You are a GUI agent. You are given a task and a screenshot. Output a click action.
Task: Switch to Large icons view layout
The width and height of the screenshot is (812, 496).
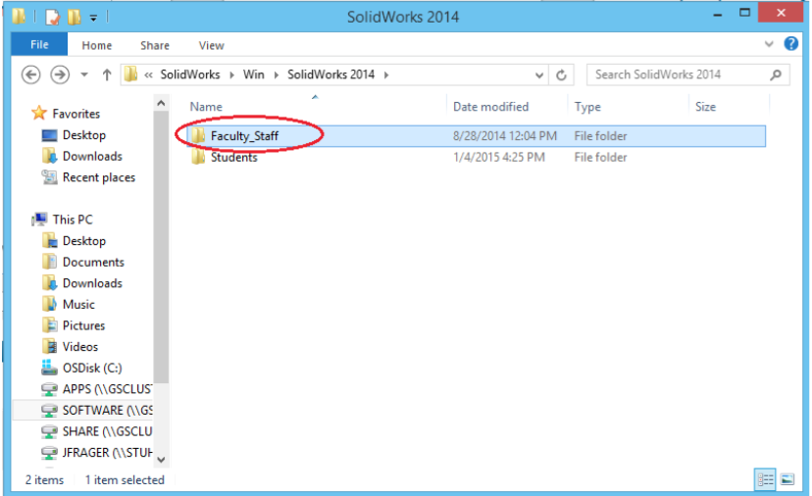(x=787, y=479)
